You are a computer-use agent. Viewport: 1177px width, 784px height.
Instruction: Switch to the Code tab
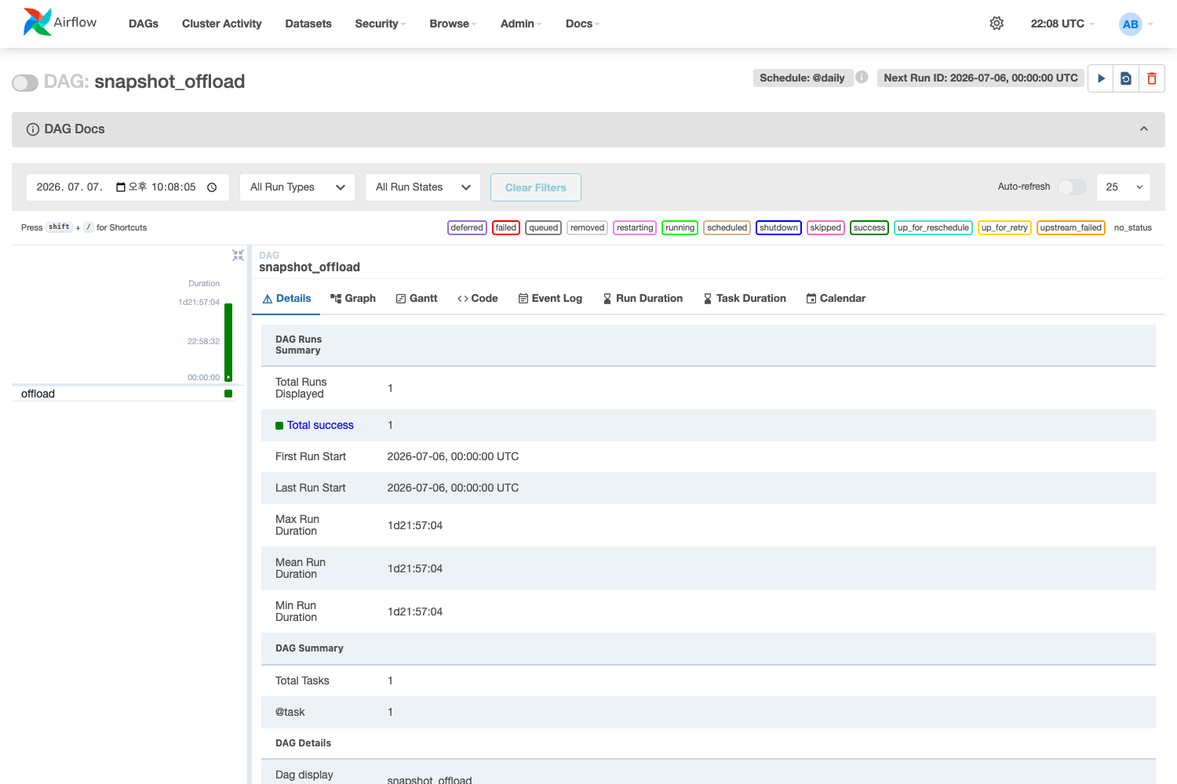point(478,299)
